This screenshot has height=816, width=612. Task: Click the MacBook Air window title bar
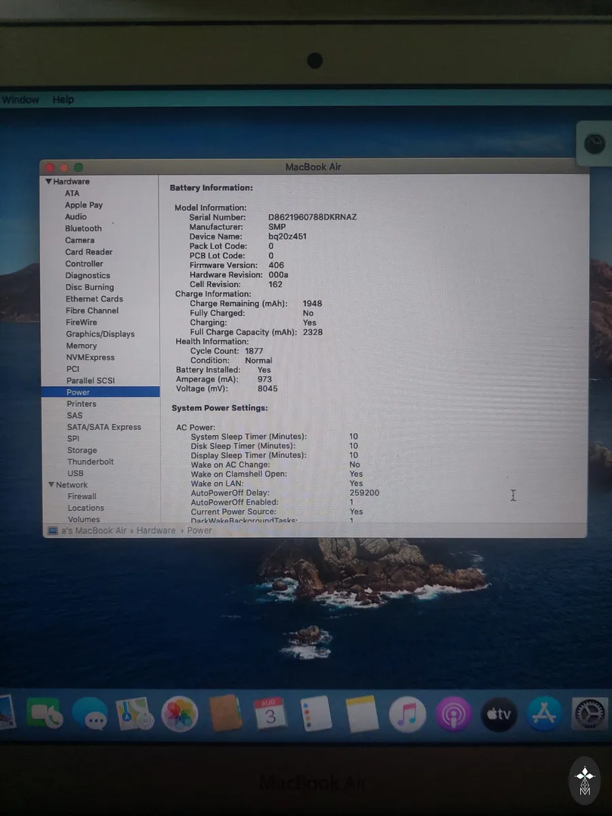click(x=313, y=167)
